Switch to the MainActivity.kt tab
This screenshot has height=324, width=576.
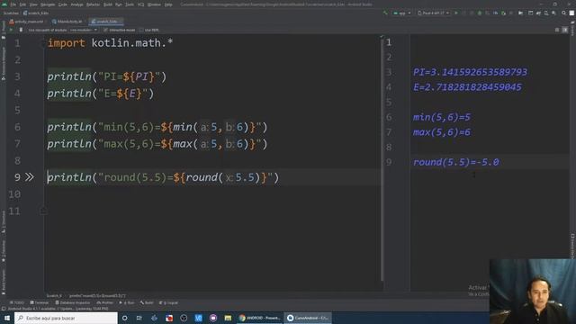click(x=67, y=22)
